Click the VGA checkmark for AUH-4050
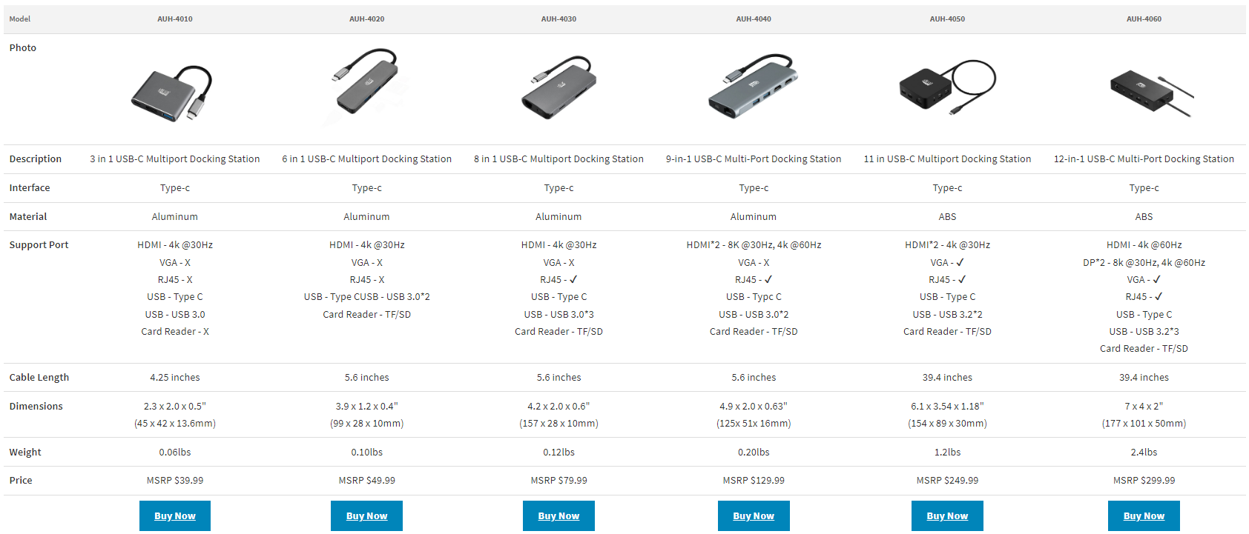The height and width of the screenshot is (534, 1249). click(960, 263)
